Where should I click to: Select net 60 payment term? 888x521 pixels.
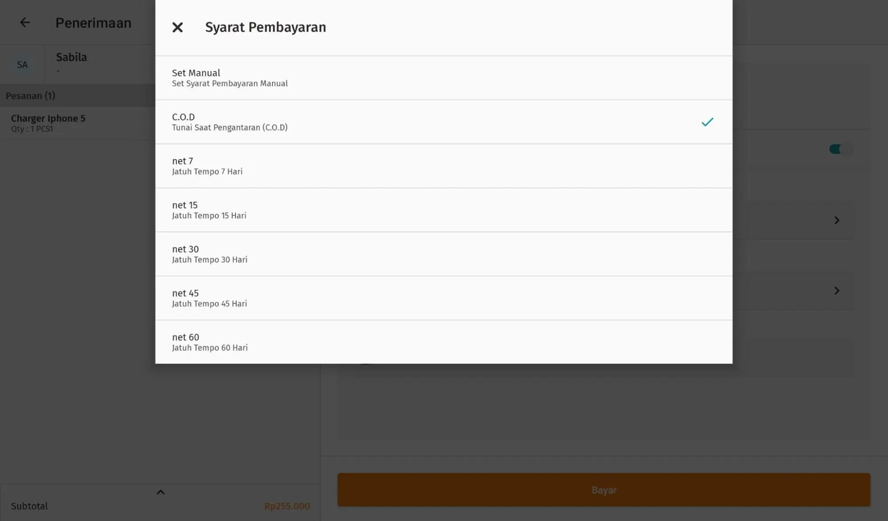[443, 342]
